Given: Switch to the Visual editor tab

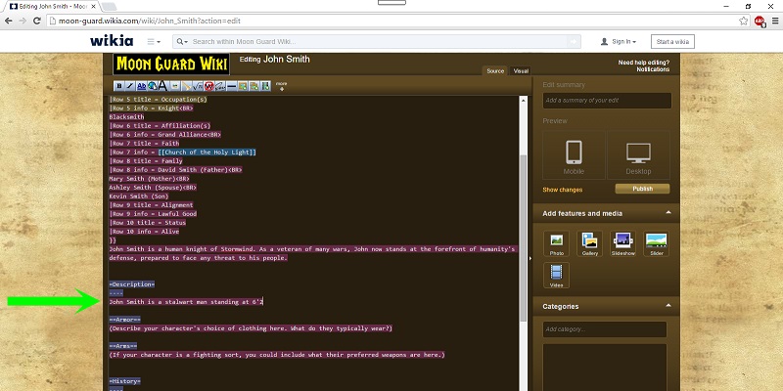Looking at the screenshot, I should (521, 70).
